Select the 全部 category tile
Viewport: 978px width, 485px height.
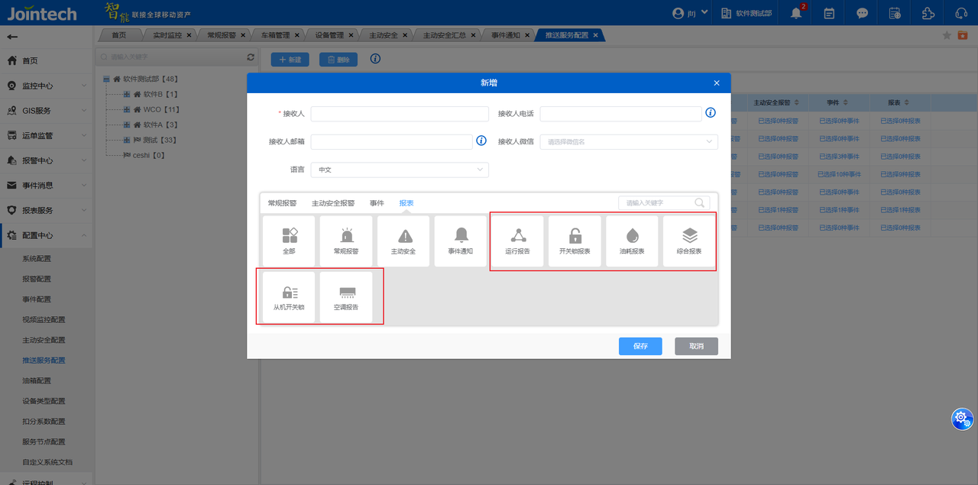pos(289,241)
